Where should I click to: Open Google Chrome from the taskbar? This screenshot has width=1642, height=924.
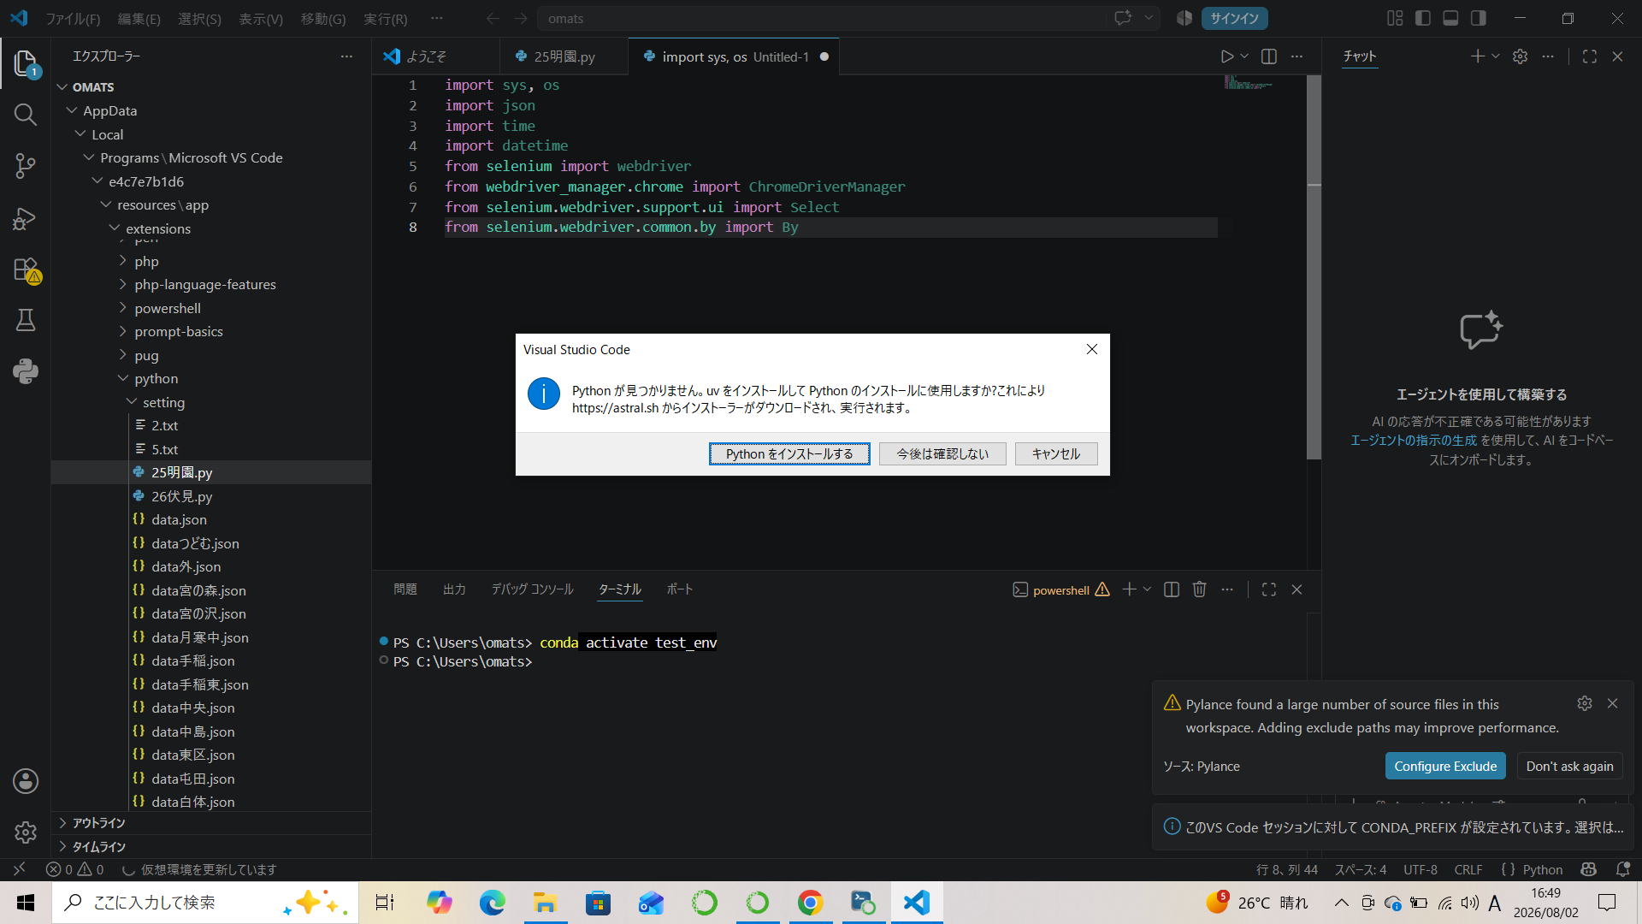[x=810, y=903]
